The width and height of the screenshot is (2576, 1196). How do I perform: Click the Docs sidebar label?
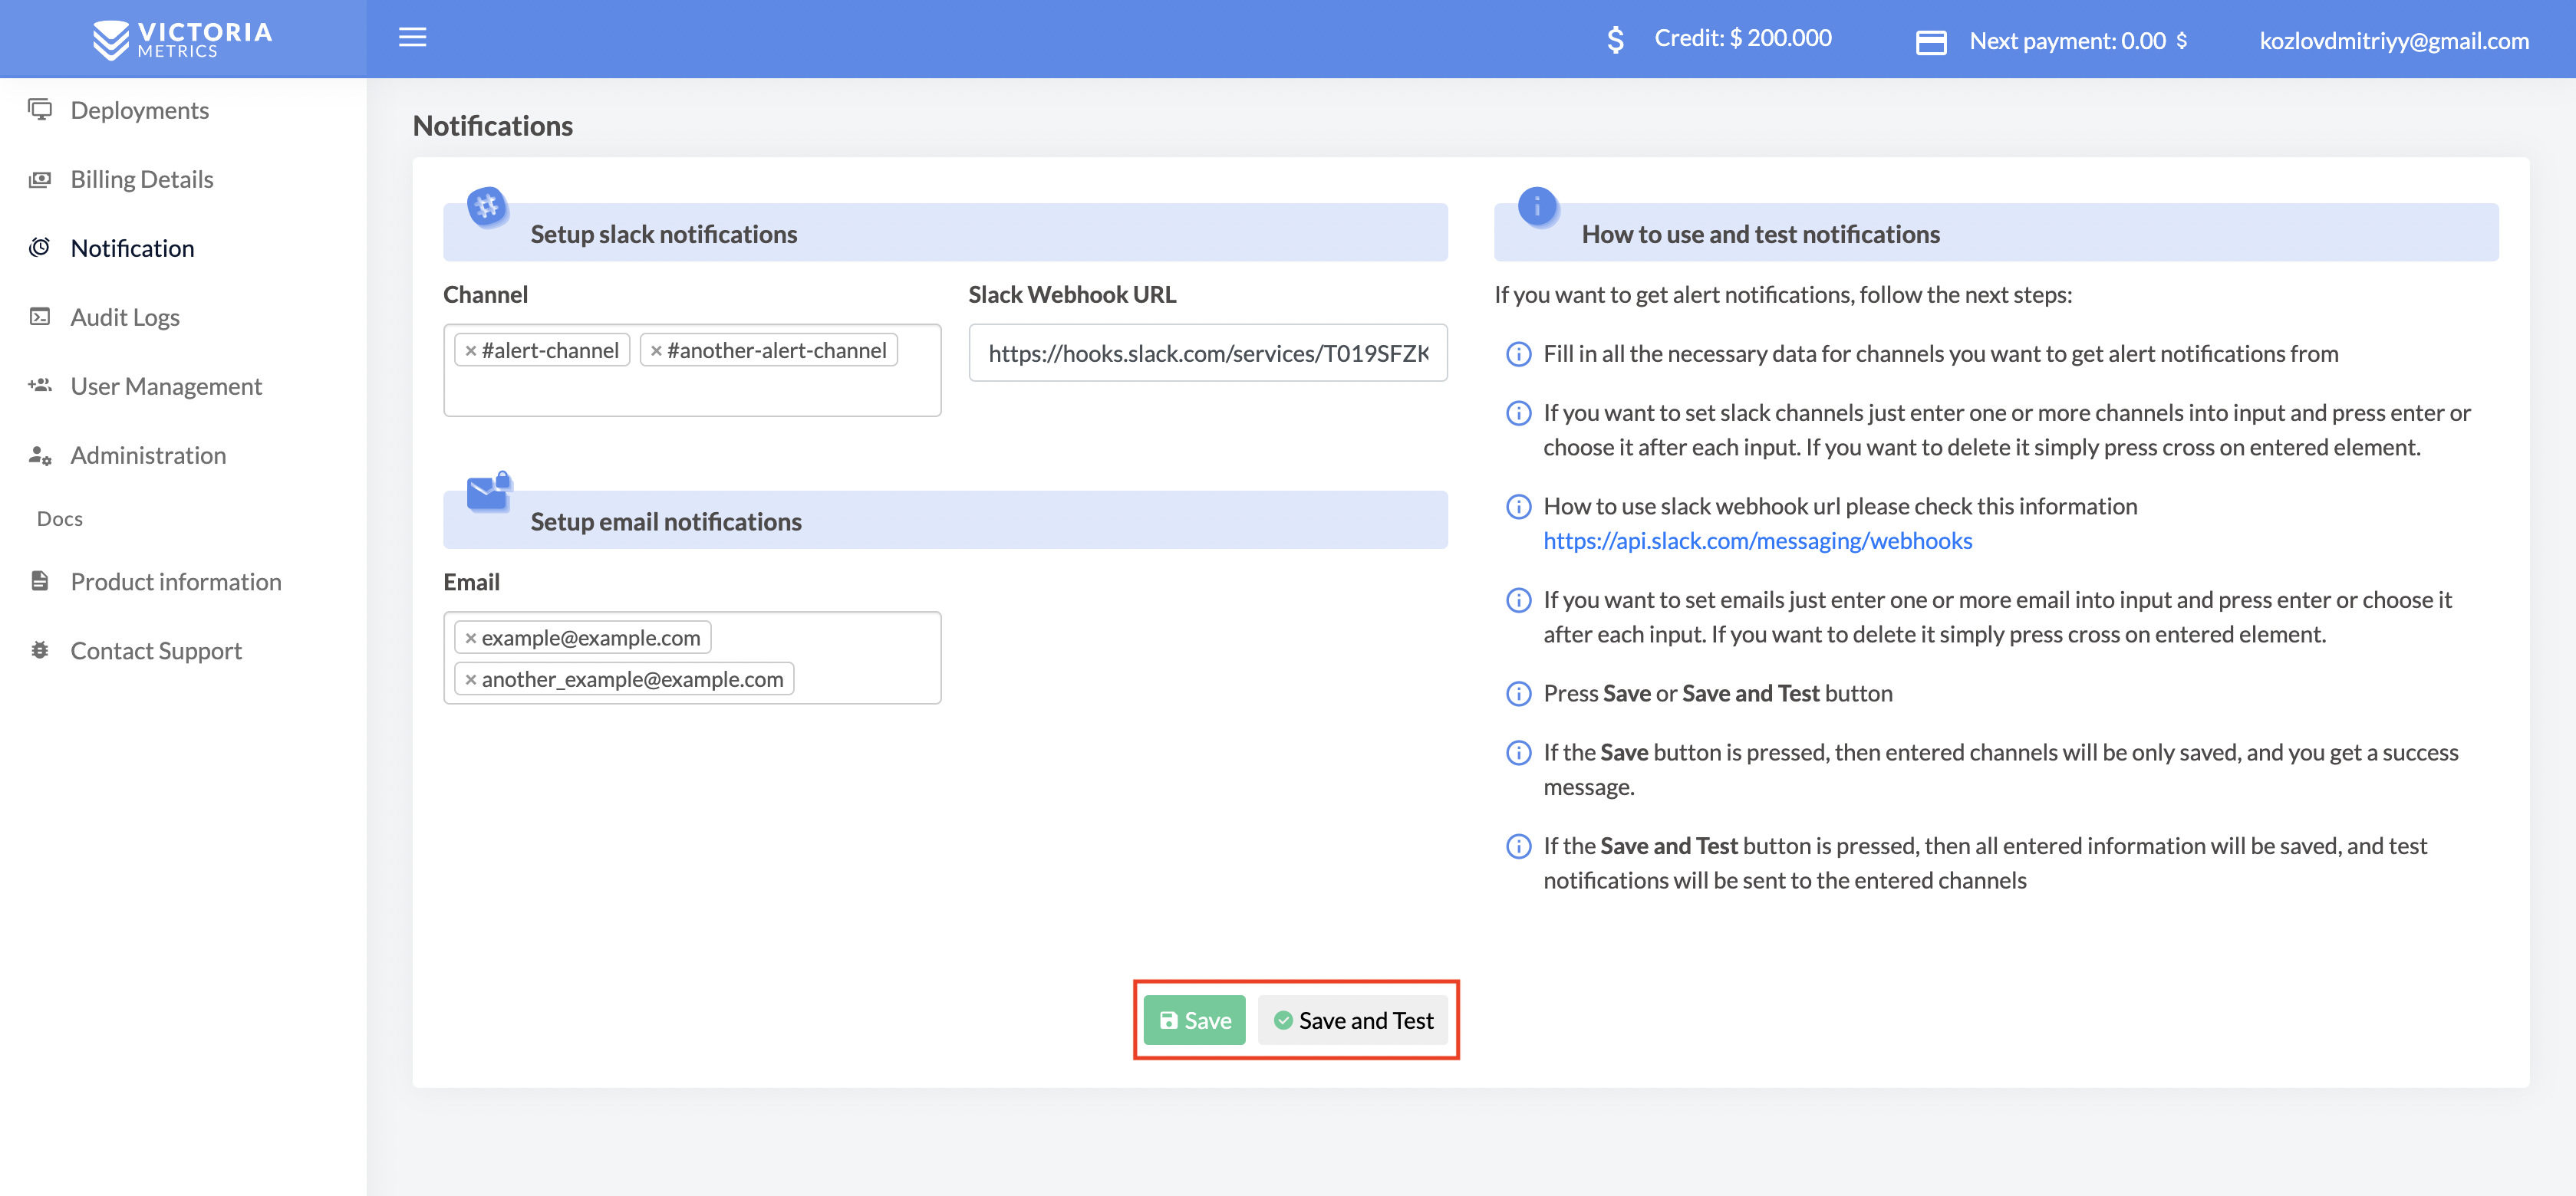pyautogui.click(x=59, y=518)
